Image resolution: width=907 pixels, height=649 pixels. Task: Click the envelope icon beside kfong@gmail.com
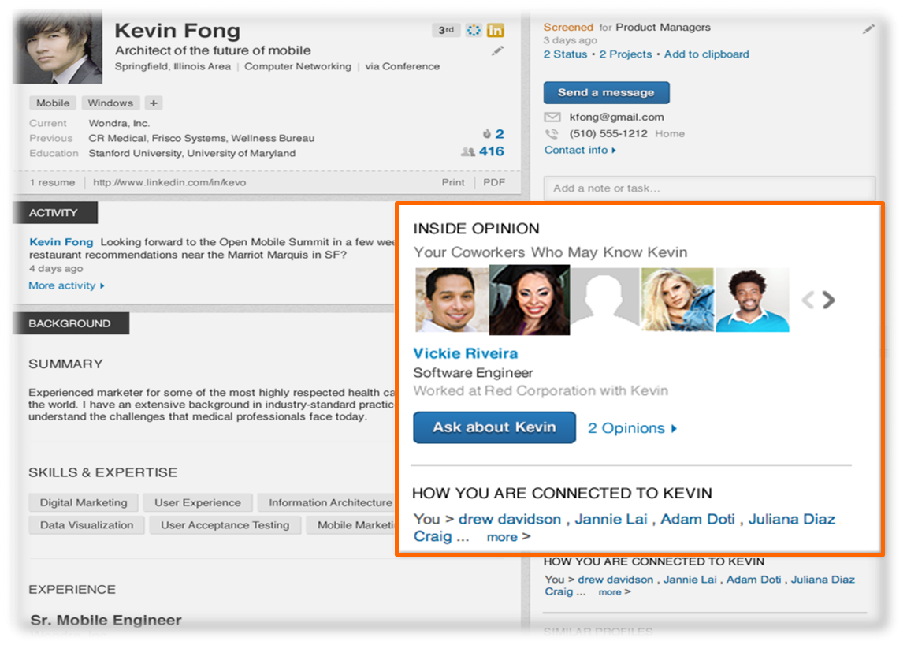pos(552,117)
